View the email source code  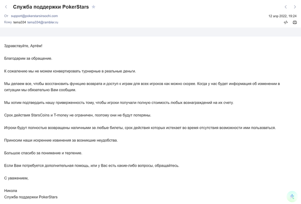pos(286,22)
